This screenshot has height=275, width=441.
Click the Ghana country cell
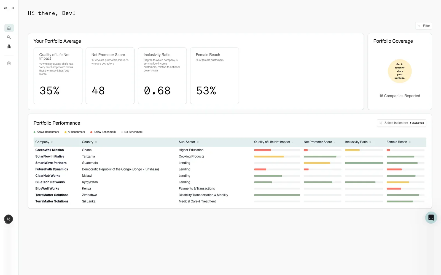coord(87,150)
